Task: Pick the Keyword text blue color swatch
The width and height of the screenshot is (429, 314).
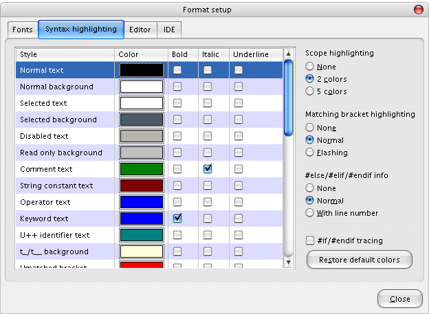Action: [x=141, y=218]
